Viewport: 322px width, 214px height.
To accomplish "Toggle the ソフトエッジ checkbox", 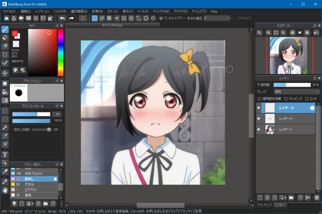I will point(234,18).
